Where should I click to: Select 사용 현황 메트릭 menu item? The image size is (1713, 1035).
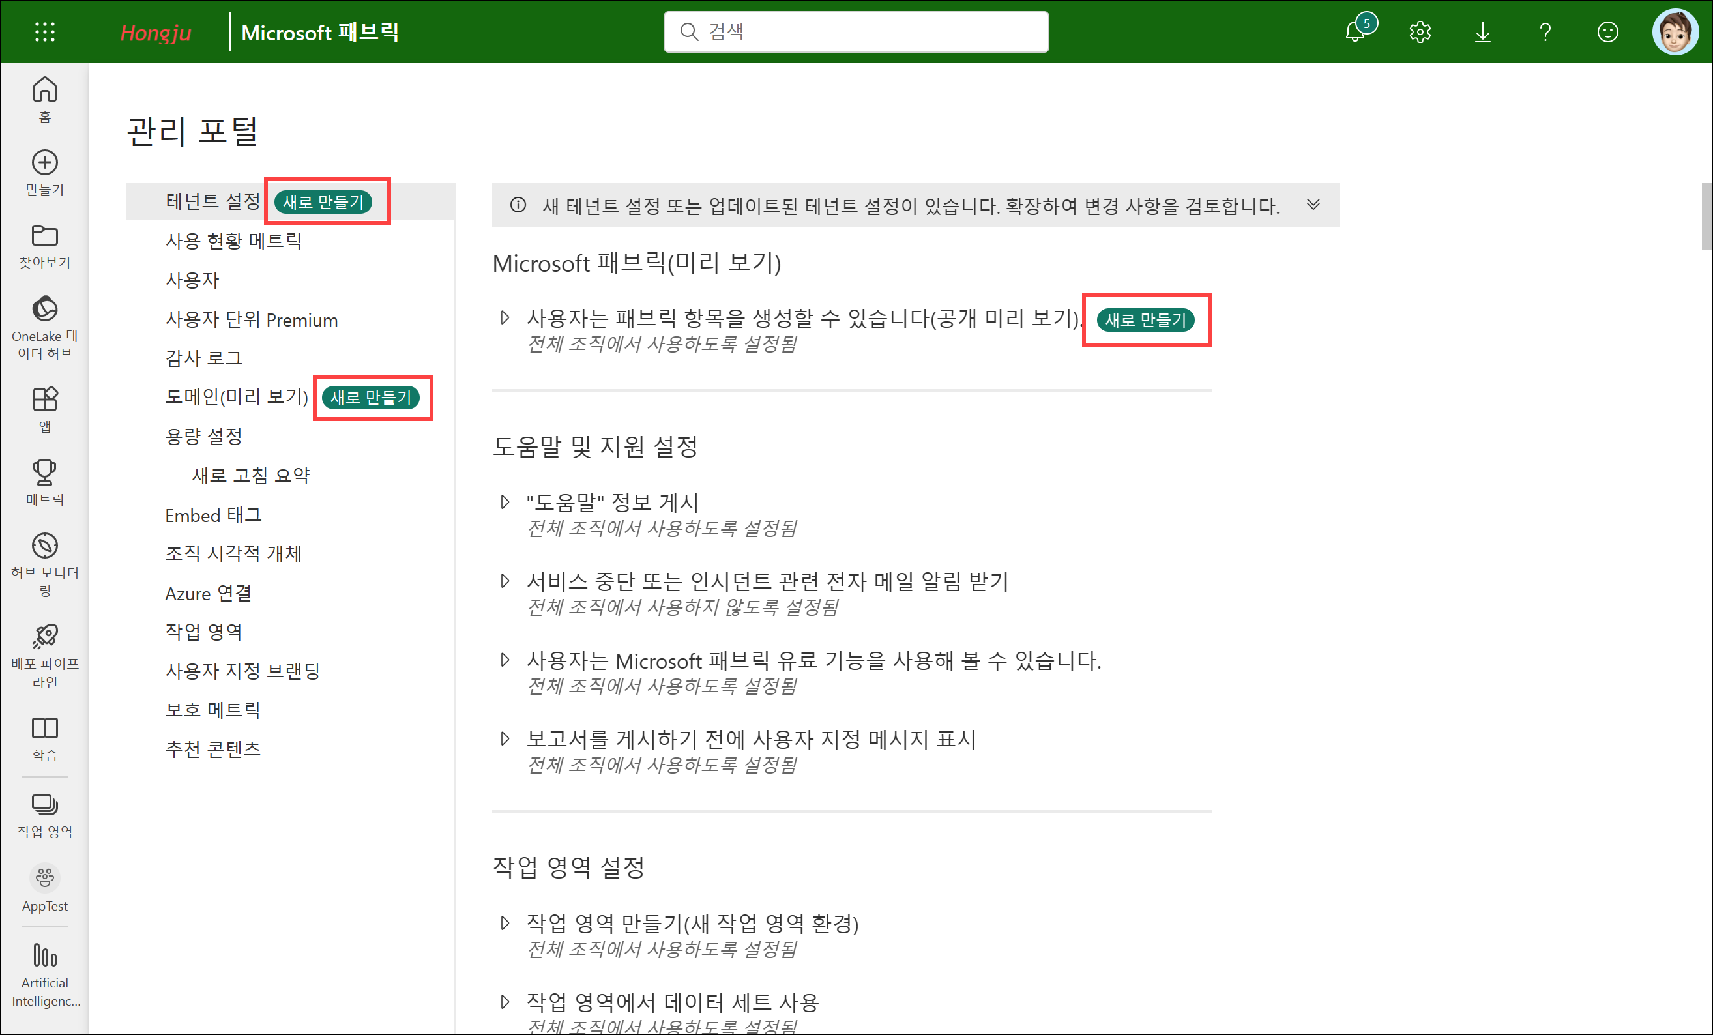pos(233,241)
